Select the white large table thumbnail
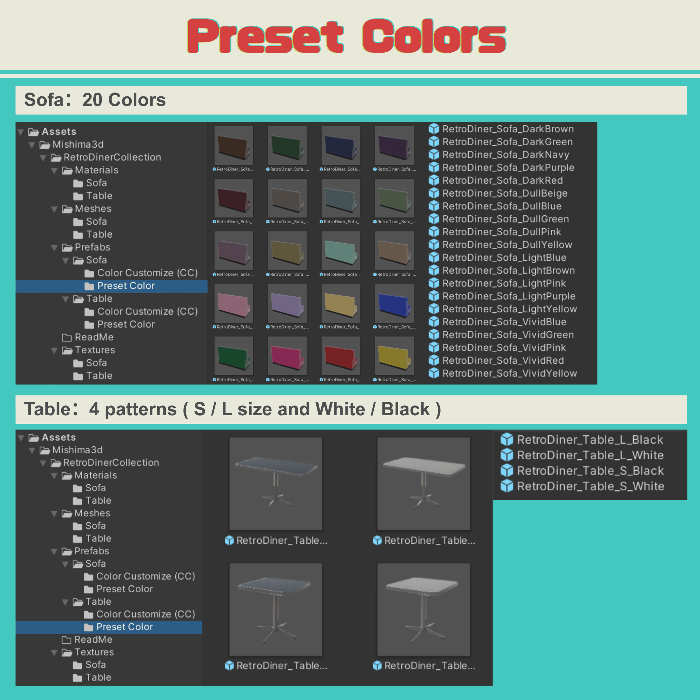 tap(423, 483)
